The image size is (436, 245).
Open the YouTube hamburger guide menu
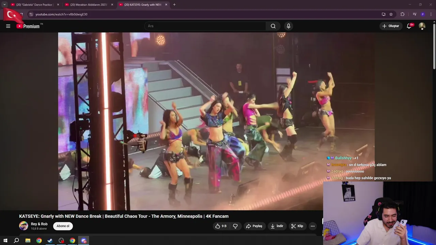coord(8,26)
